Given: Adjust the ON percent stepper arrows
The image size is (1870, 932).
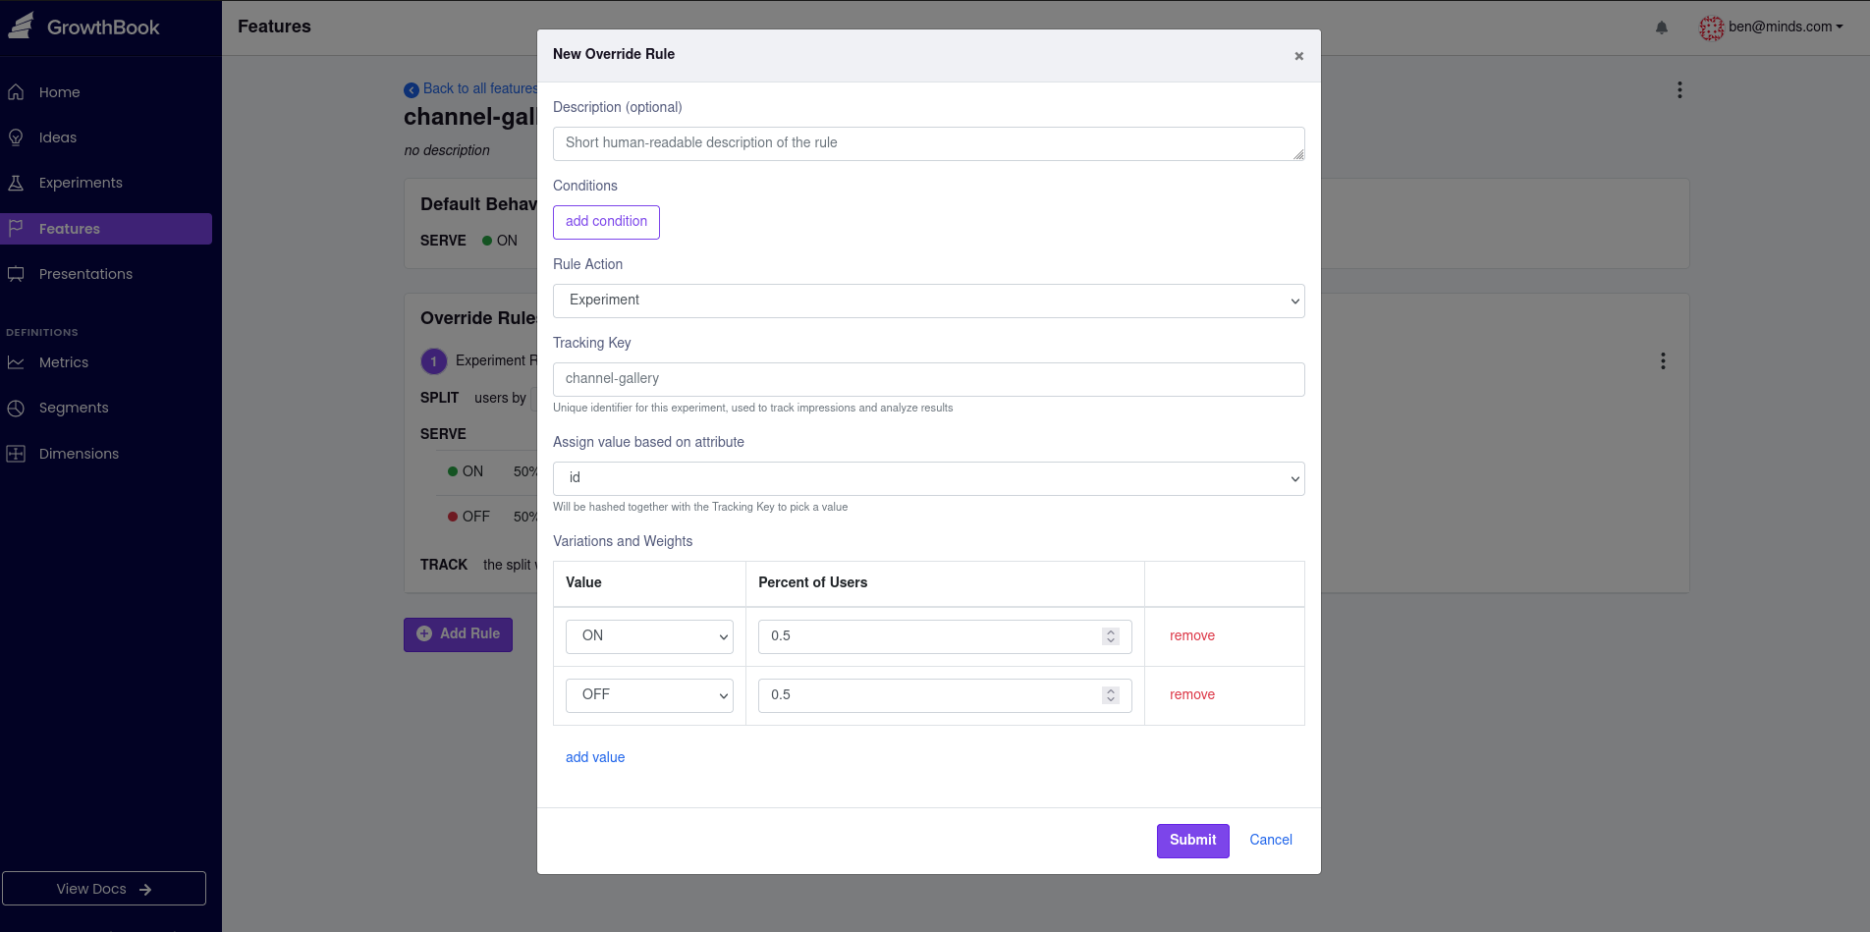Looking at the screenshot, I should tap(1110, 636).
